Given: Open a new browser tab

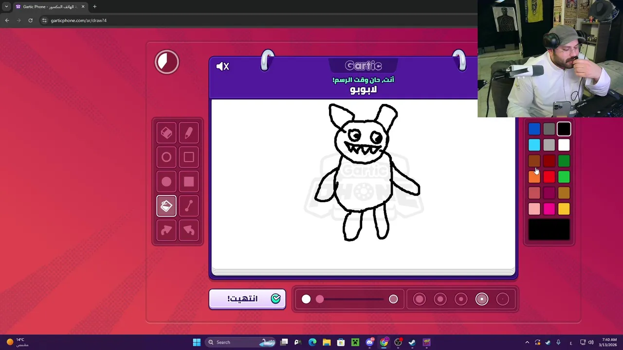Looking at the screenshot, I should coord(94,7).
